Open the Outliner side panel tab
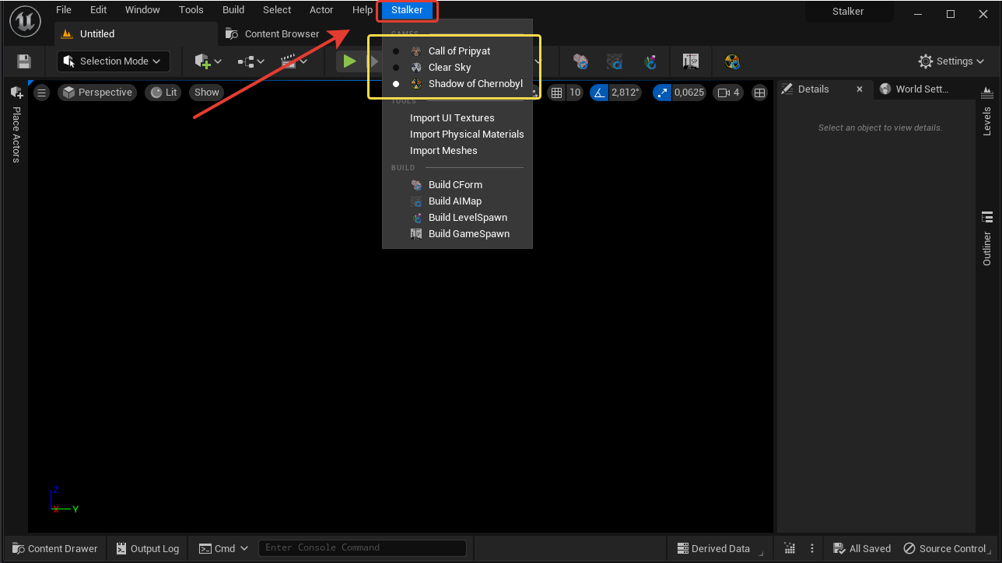1002x563 pixels. 987,239
